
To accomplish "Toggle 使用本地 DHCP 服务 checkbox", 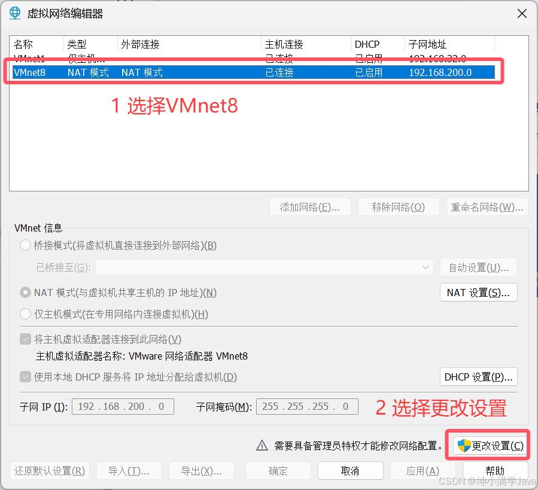I will pos(25,377).
